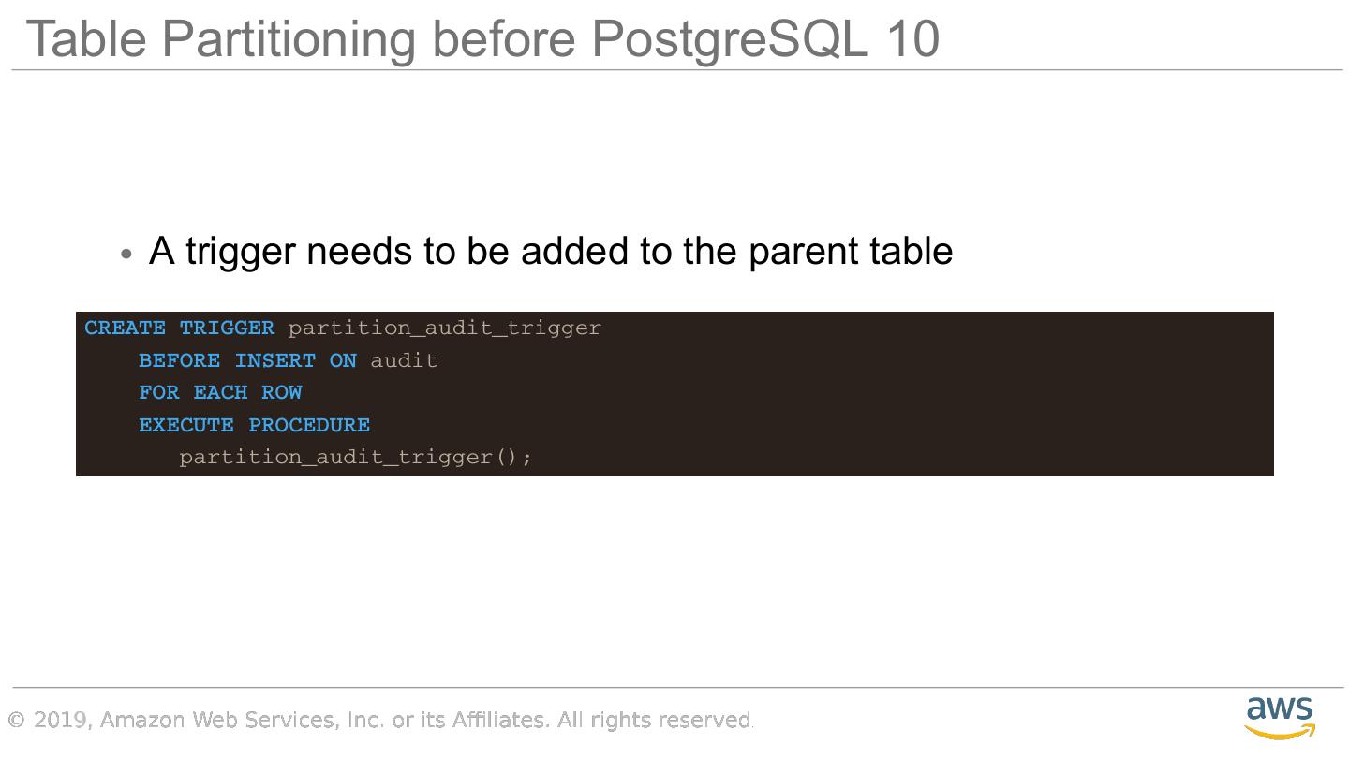Click the PROCEDURE keyword in the code
The height and width of the screenshot is (759, 1349).
pos(309,426)
